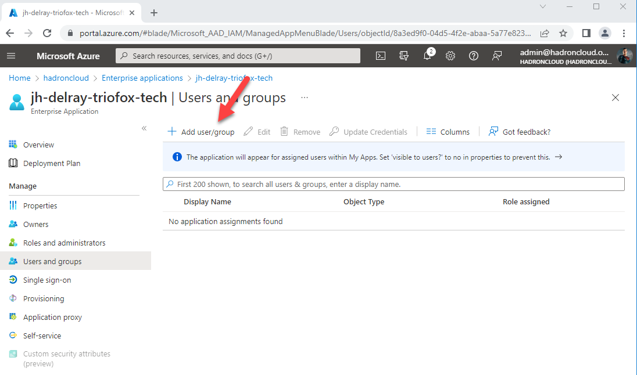Screen dimensions: 637x375
Task: Open portal Settings gear icon
Action: pos(450,56)
